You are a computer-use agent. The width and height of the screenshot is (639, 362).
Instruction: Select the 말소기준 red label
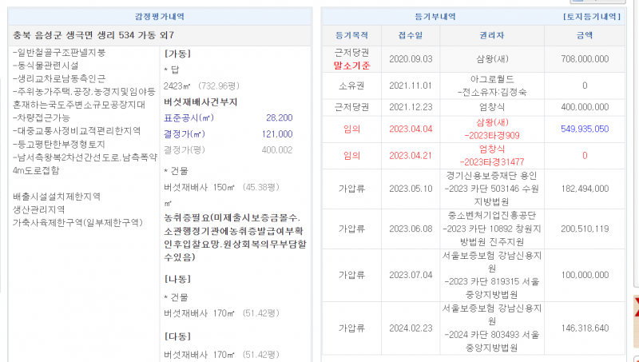coord(352,66)
